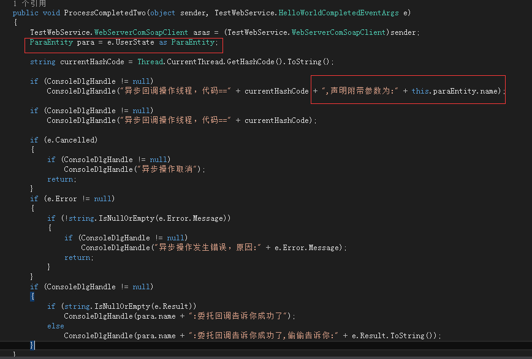532x359 pixels.
Task: Click the else keyword
Action: (56, 326)
